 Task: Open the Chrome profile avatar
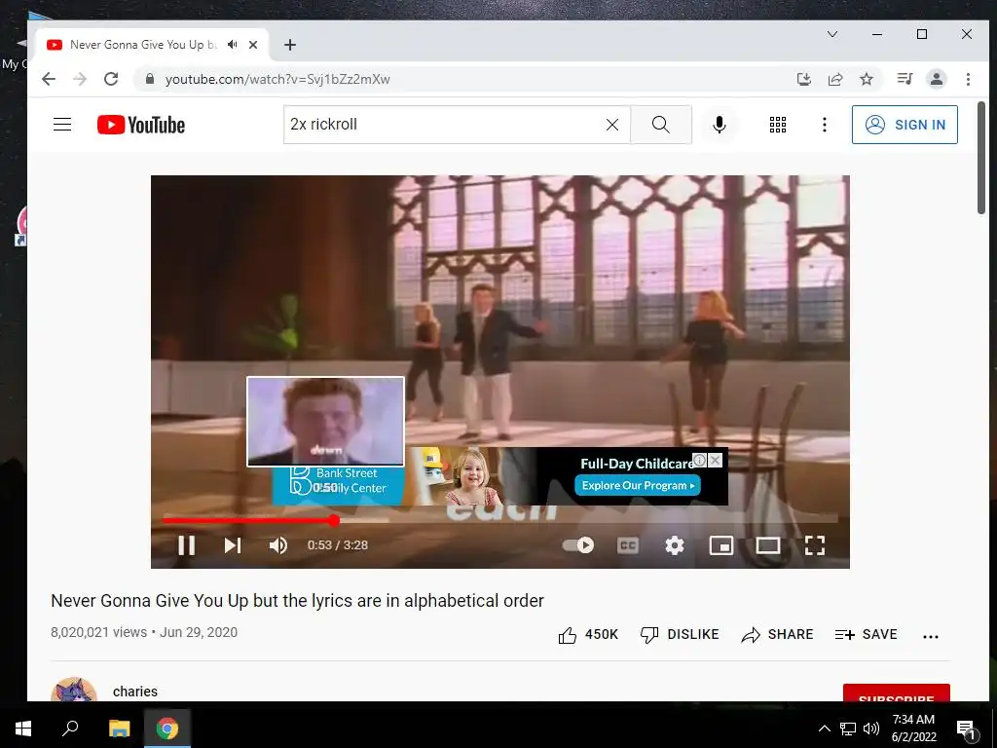tap(936, 79)
